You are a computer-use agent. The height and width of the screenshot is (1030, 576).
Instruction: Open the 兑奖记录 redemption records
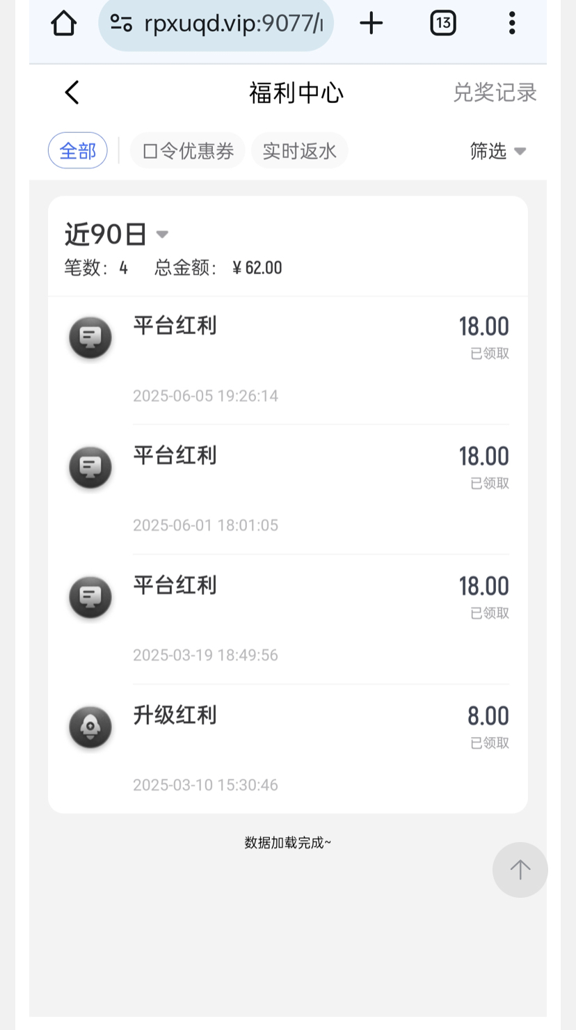pos(495,93)
